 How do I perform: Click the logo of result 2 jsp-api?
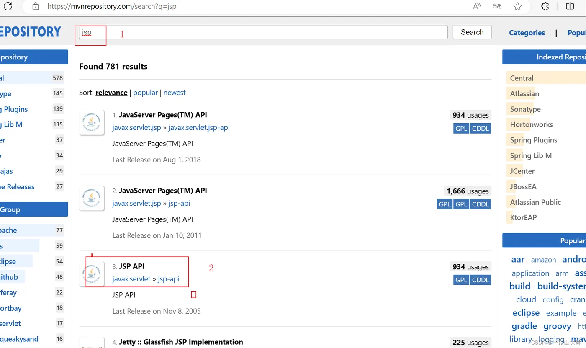click(x=92, y=198)
